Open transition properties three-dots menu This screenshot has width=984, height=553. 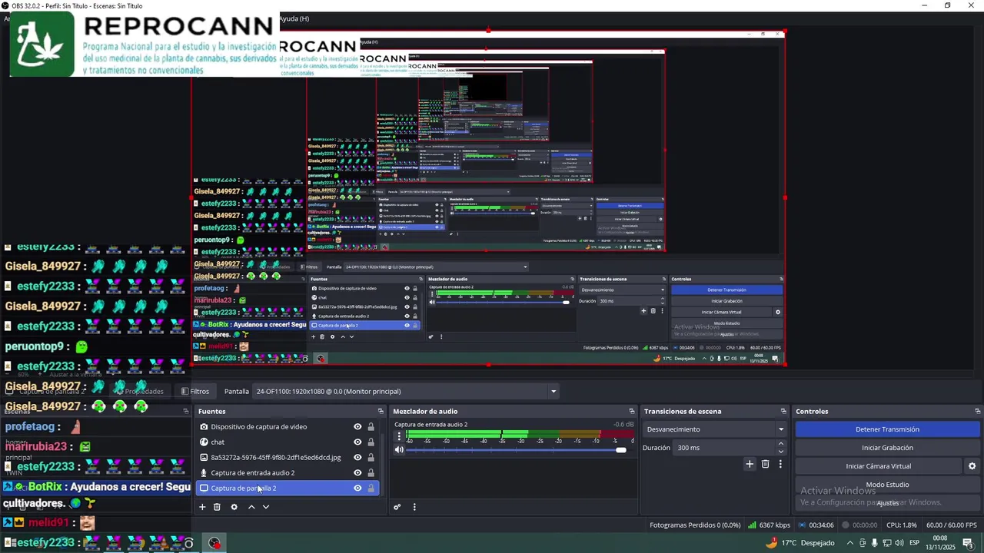tap(780, 464)
